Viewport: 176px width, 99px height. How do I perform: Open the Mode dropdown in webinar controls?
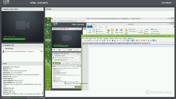[x=77, y=50]
